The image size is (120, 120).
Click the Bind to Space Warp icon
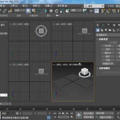[x=10, y=11]
